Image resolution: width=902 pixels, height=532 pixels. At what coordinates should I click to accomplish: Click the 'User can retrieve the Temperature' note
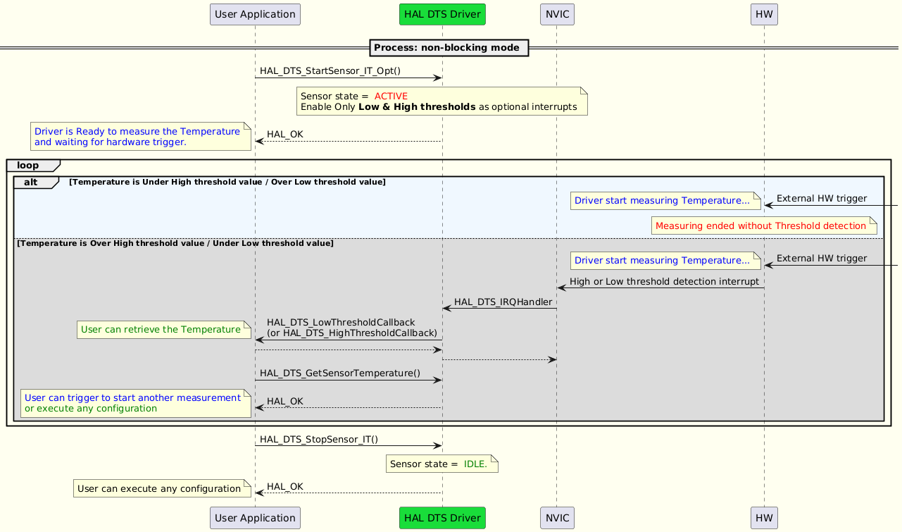coord(164,329)
